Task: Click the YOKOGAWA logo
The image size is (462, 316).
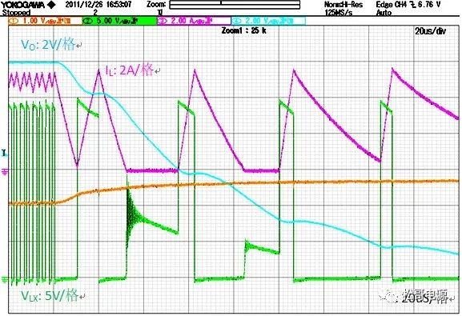Action: click(28, 5)
